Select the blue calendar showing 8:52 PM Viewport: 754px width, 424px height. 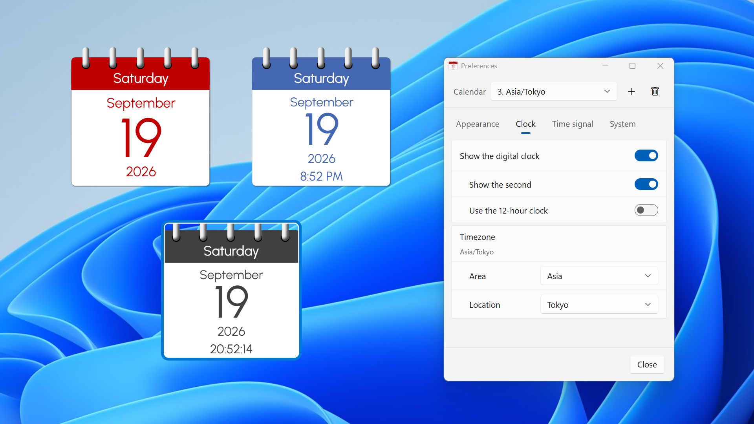[321, 117]
